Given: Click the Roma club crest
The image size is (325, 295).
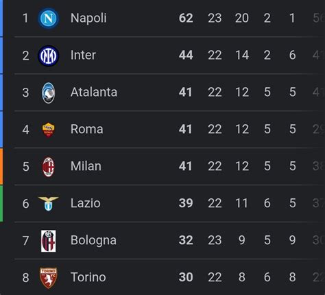Looking at the screenshot, I should (x=49, y=130).
